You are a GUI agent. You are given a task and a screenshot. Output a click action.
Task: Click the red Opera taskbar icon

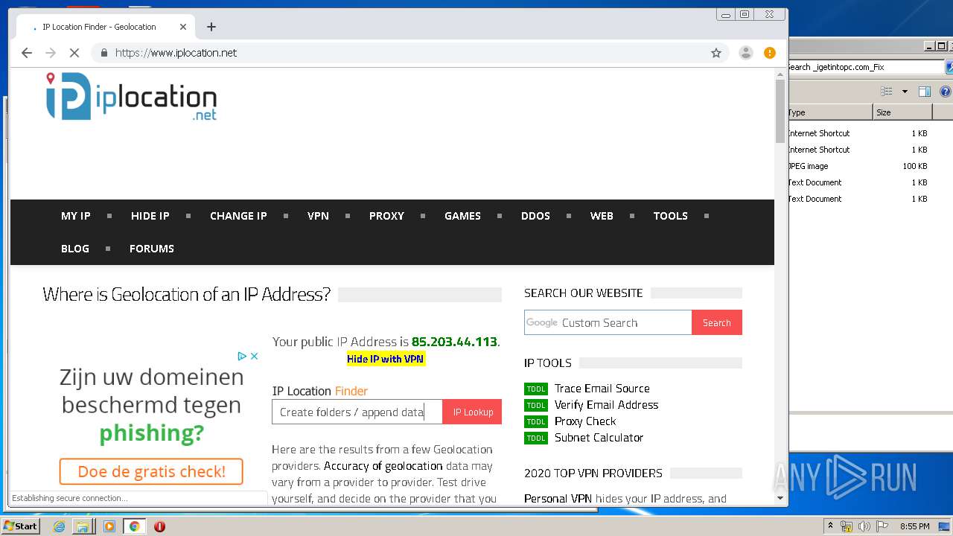click(159, 526)
